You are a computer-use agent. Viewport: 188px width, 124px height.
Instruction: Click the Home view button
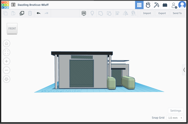(x=6, y=43)
